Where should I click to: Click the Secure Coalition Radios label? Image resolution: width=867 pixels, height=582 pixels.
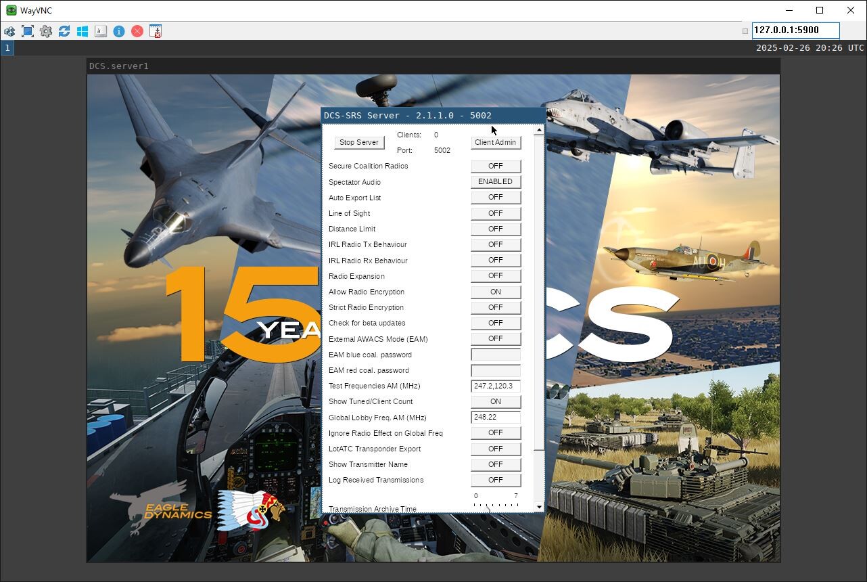pos(368,166)
